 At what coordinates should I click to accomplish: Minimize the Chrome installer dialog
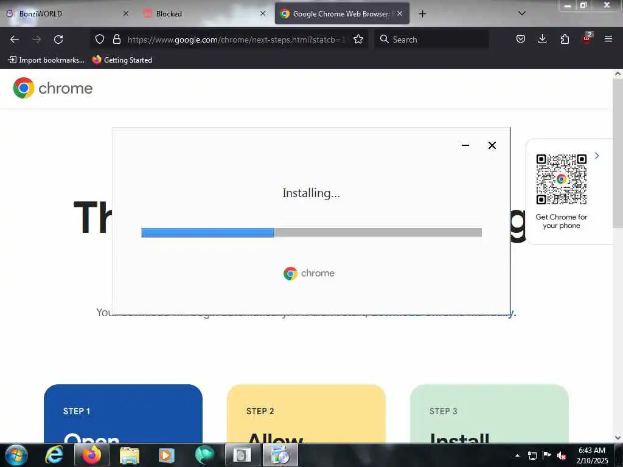[x=465, y=145]
